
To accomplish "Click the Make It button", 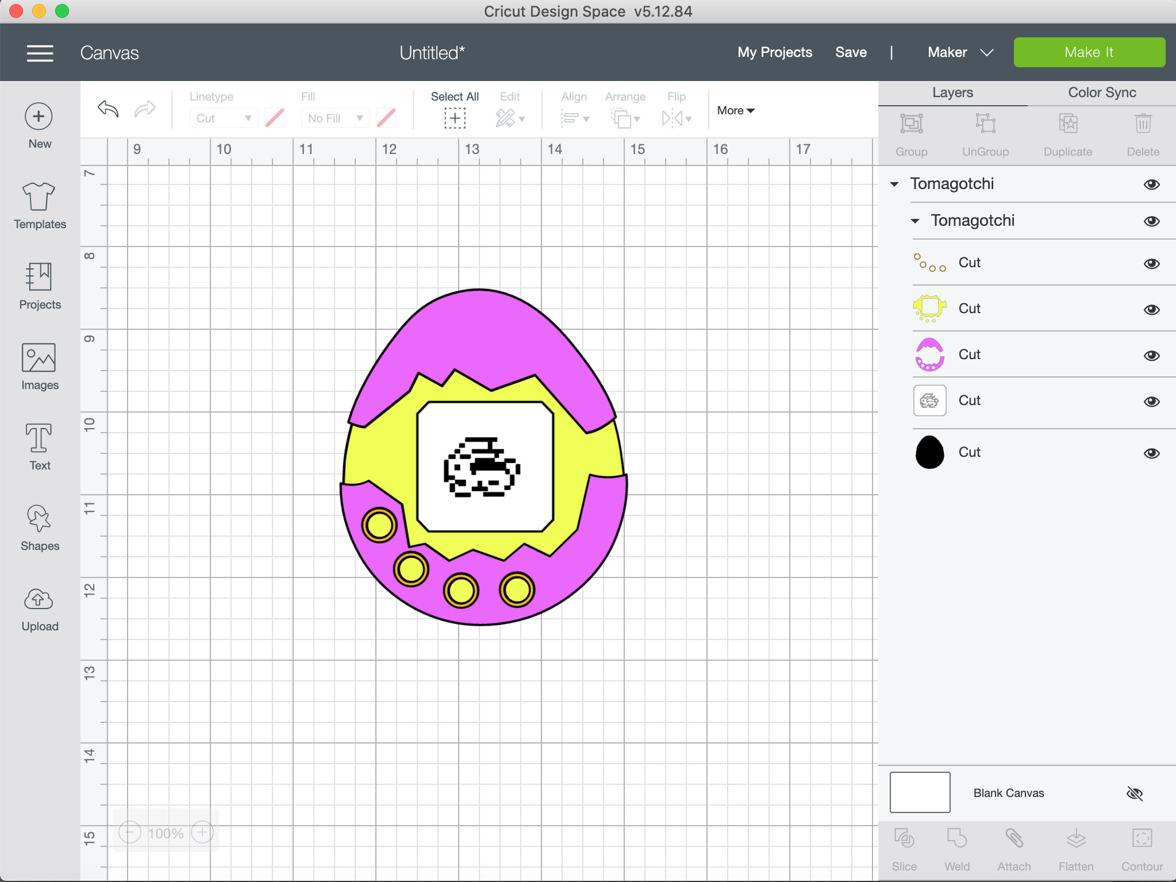I will coord(1089,52).
